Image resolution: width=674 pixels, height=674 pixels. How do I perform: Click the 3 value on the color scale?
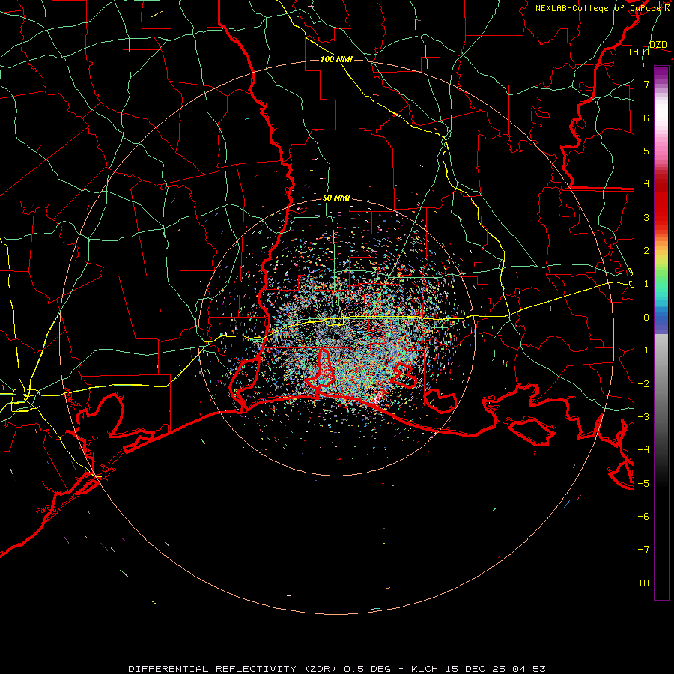(x=646, y=217)
